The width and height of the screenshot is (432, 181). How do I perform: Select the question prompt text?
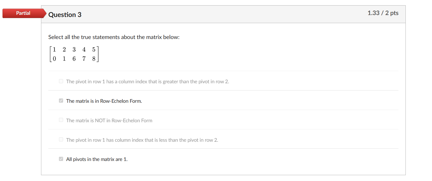point(113,37)
